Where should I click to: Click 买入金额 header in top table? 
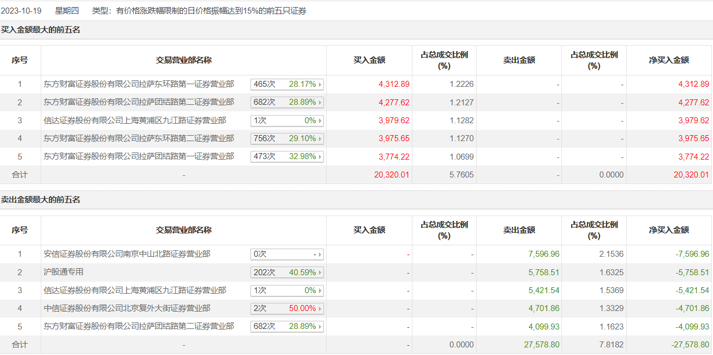[369, 60]
